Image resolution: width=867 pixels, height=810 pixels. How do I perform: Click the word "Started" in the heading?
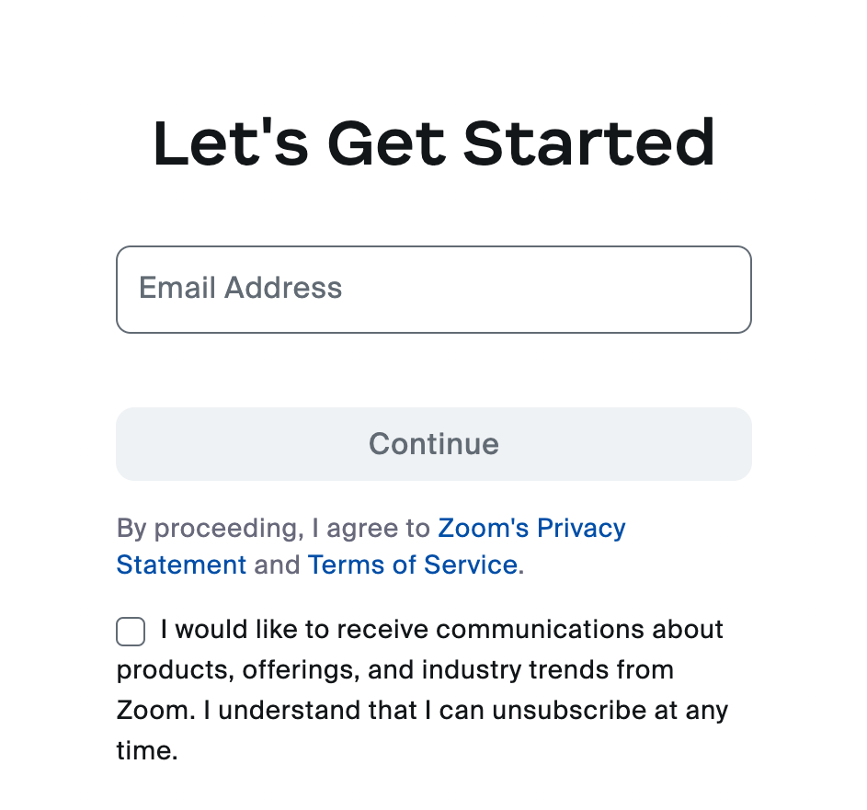pos(588,143)
